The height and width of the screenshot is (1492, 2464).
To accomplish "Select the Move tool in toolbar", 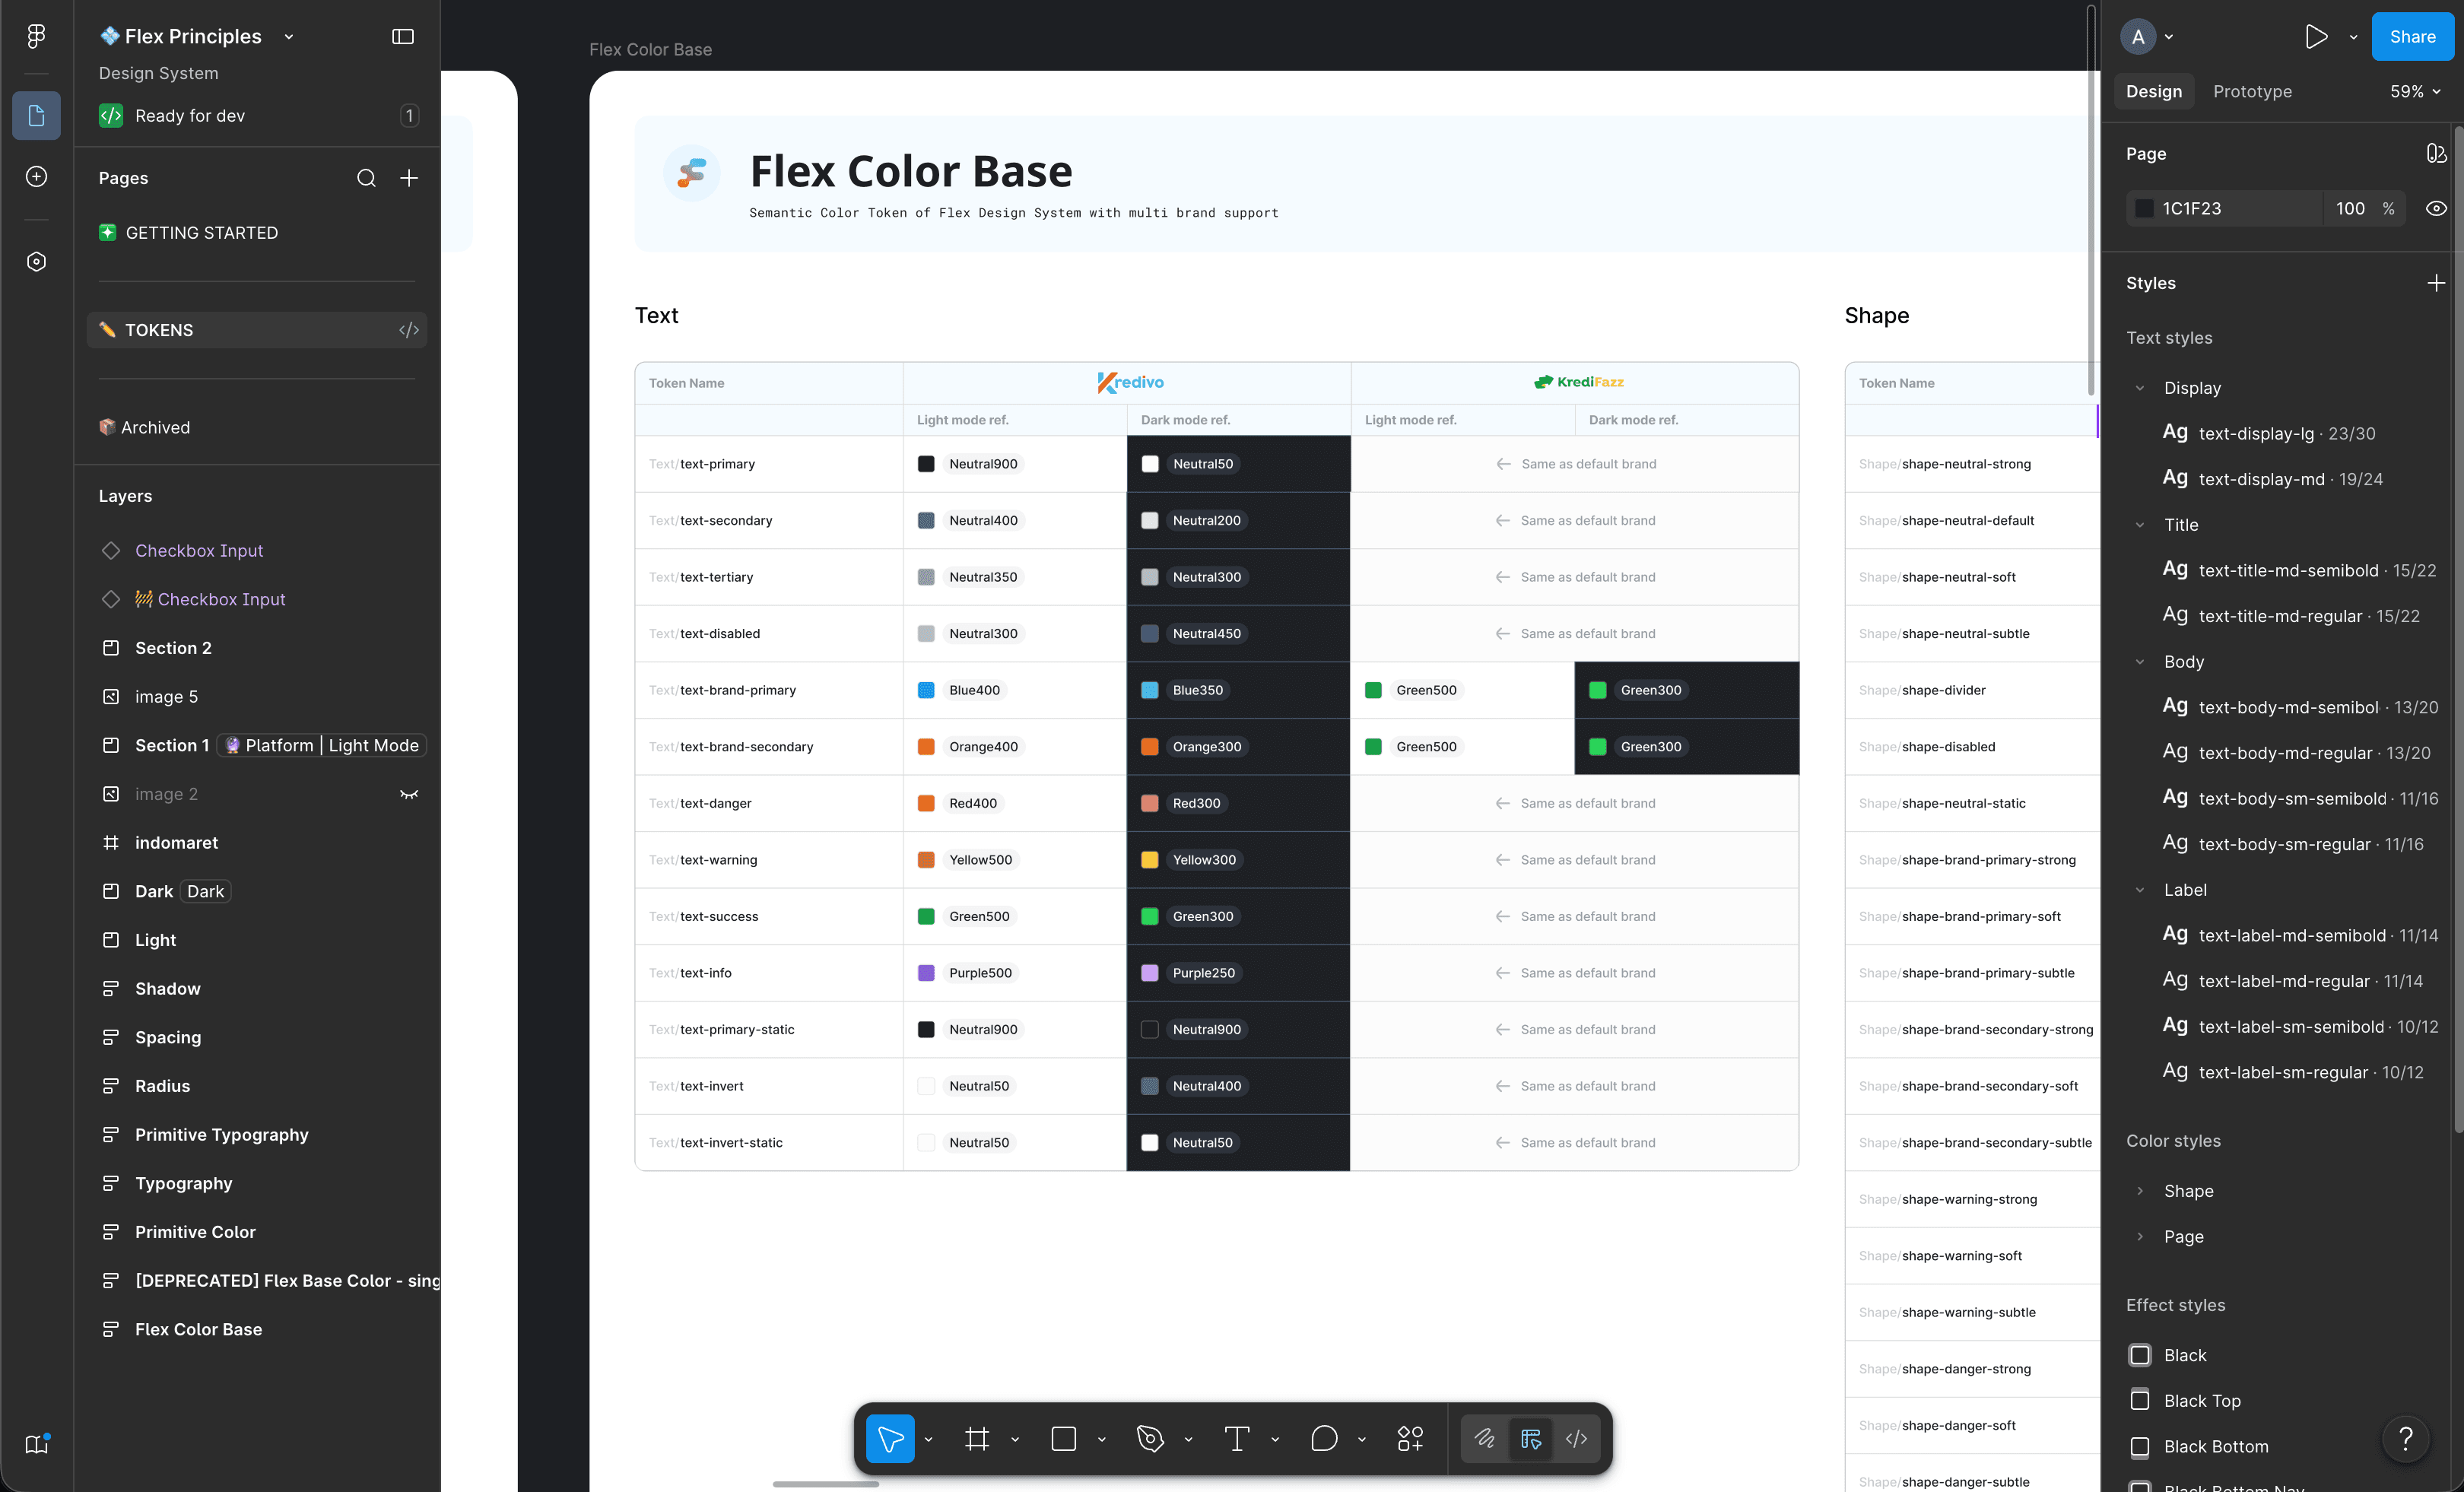I will [890, 1439].
